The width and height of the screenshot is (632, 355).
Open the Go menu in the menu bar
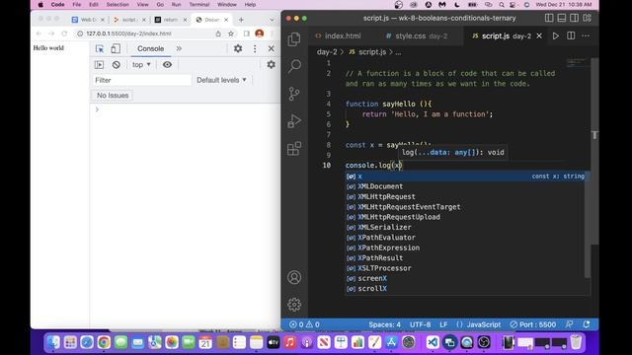tap(160, 4)
